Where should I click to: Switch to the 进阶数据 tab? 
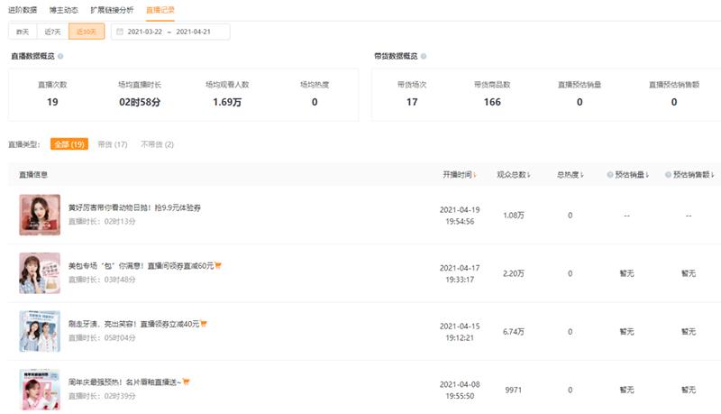pyautogui.click(x=22, y=10)
